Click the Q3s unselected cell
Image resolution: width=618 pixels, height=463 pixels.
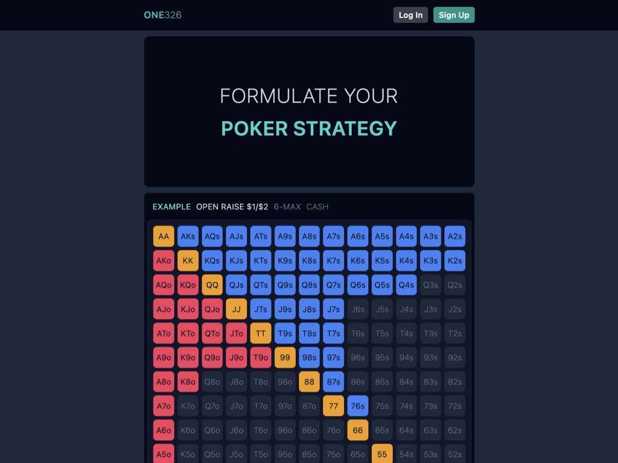click(x=430, y=285)
